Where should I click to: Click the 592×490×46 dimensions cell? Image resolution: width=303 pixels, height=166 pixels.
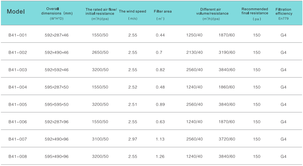tap(57, 53)
